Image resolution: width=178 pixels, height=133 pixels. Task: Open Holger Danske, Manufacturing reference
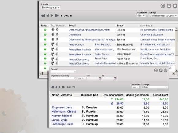(157, 30)
